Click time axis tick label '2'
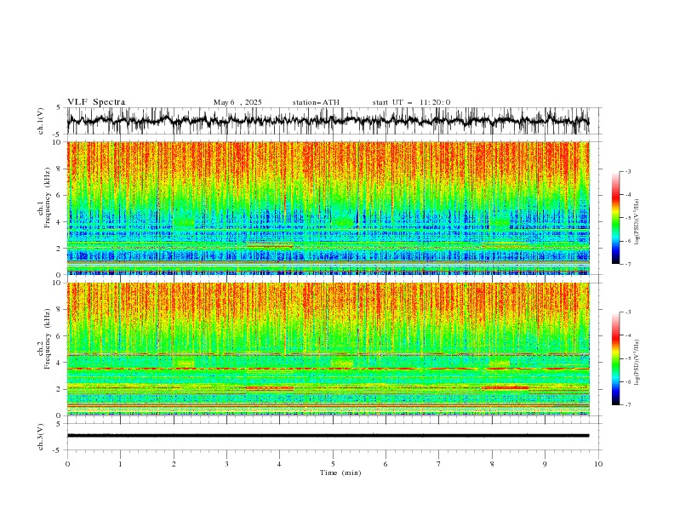The image size is (674, 521). 174,464
